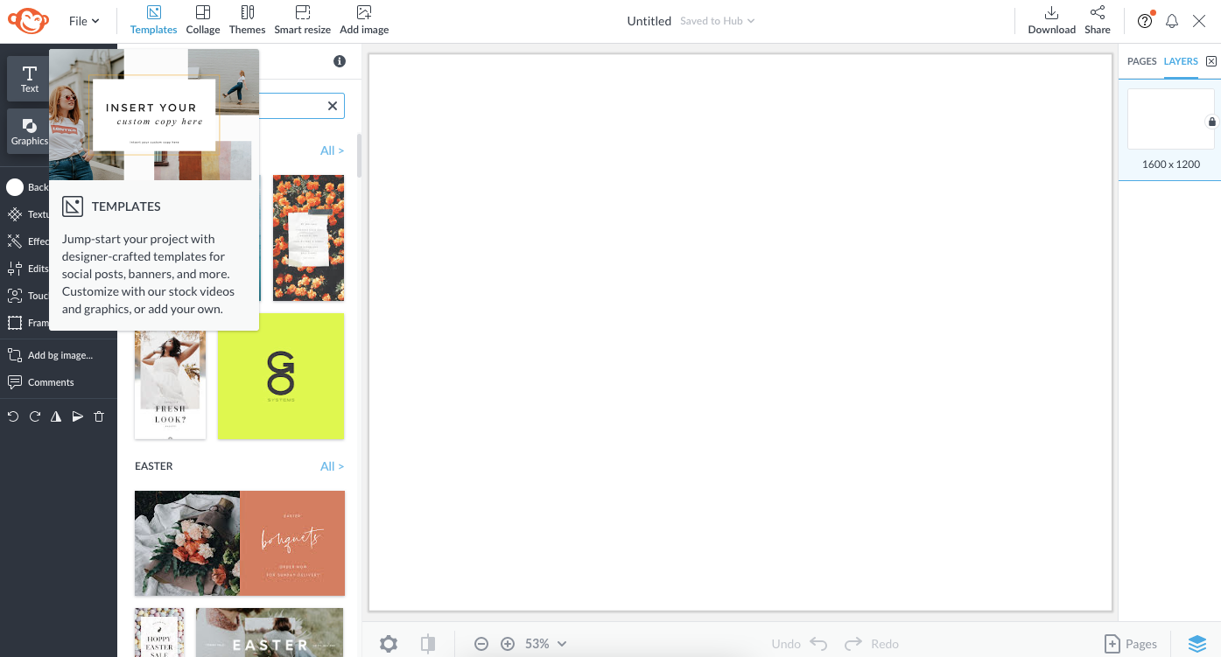Zoom in with plus button

pos(508,644)
